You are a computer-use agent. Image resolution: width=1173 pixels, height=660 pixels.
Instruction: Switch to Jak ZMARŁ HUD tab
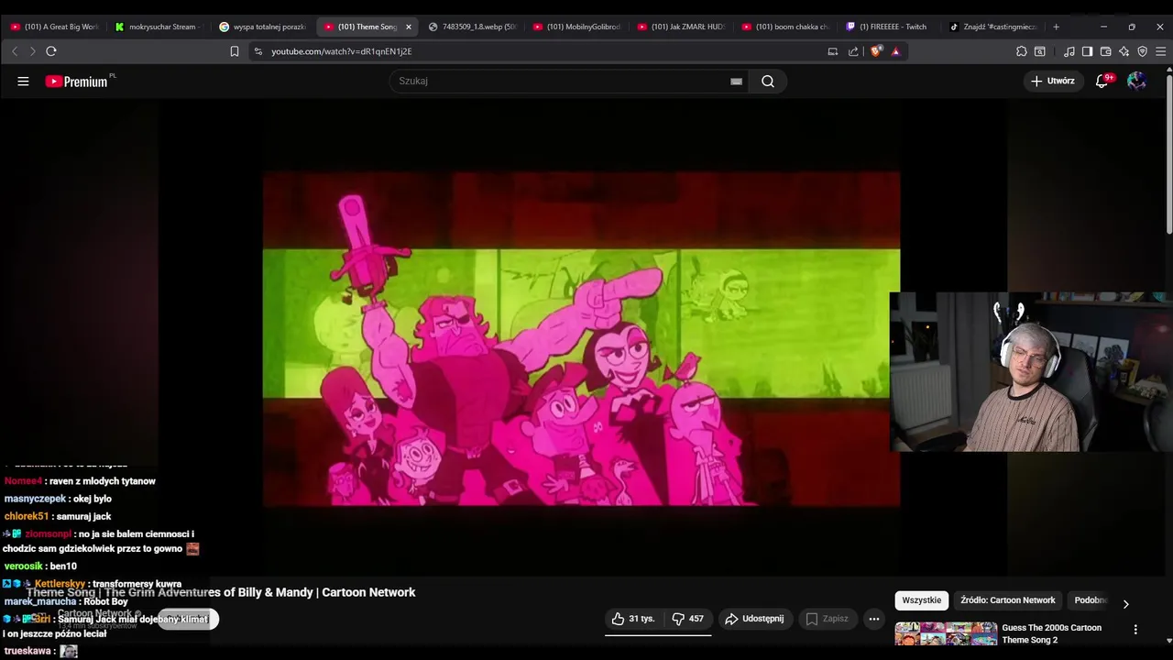[x=681, y=27]
